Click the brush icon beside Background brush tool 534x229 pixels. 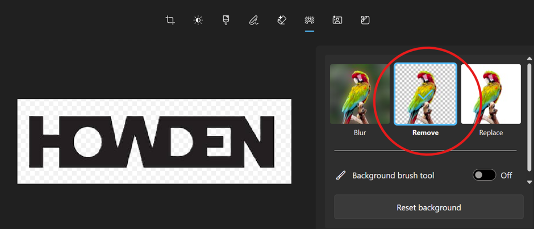[340, 176]
